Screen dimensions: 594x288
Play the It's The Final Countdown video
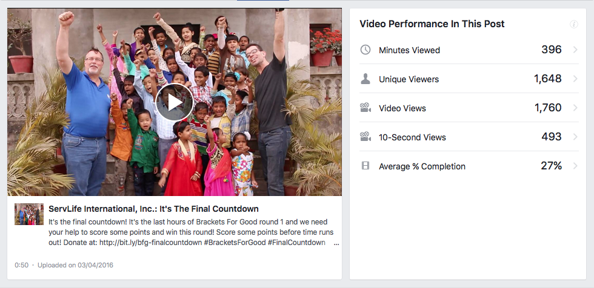click(x=174, y=102)
